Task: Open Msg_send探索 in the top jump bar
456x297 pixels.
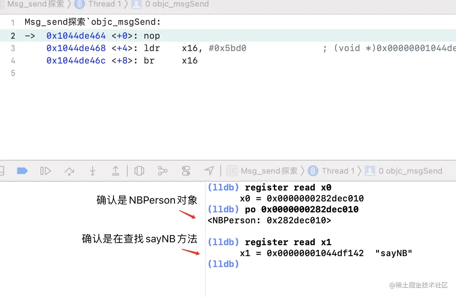Action: point(36,4)
